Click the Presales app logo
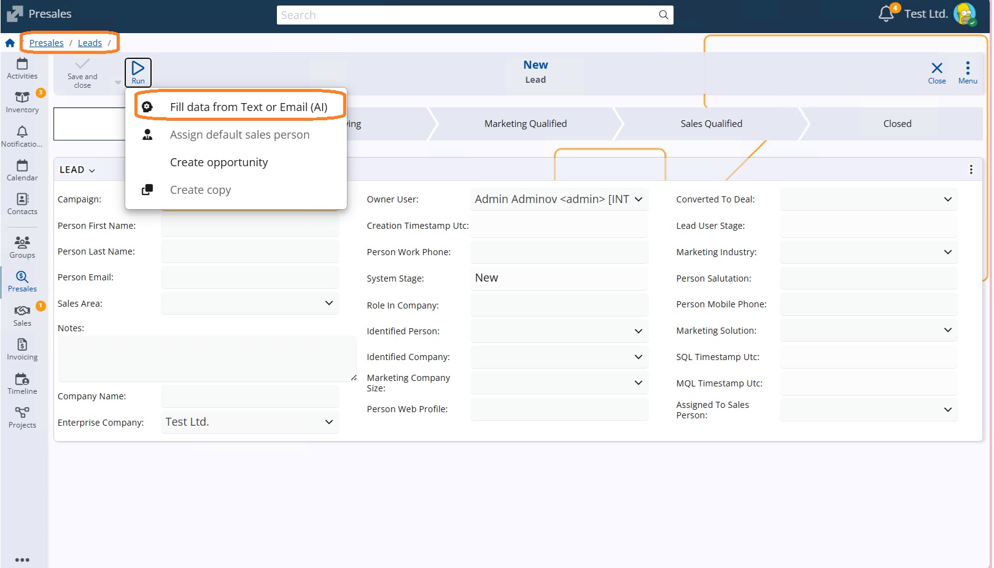The height and width of the screenshot is (568, 994). click(x=15, y=13)
